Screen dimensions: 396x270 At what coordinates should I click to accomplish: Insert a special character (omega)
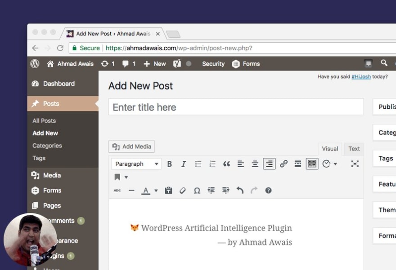click(x=197, y=190)
